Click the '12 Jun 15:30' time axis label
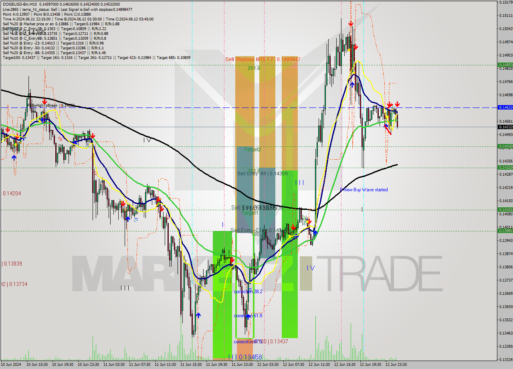 [x=345, y=365]
